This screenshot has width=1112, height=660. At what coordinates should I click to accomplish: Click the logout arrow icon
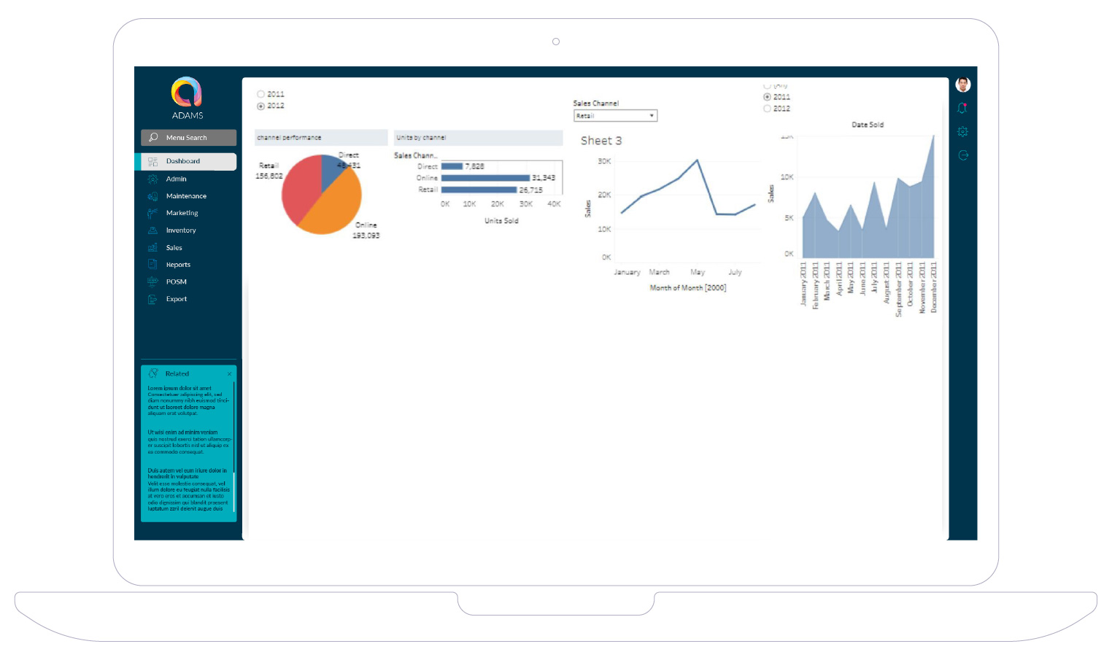pyautogui.click(x=962, y=155)
